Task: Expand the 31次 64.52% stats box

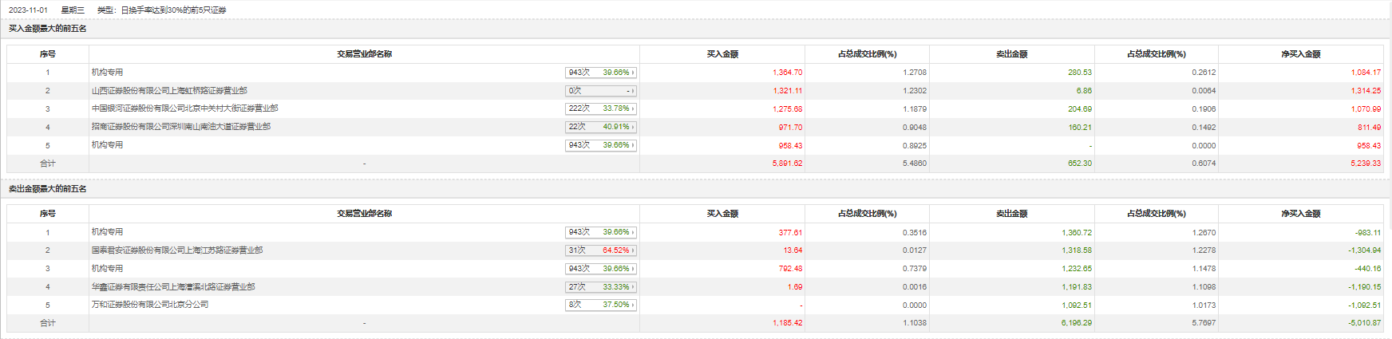Action: pyautogui.click(x=633, y=250)
